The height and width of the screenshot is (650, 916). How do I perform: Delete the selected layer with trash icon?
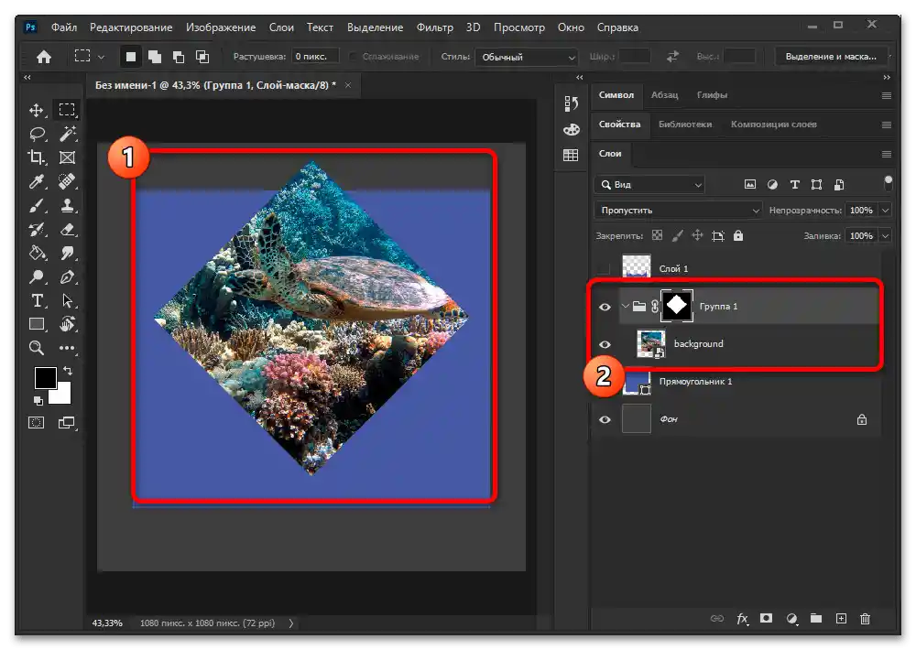(x=866, y=619)
